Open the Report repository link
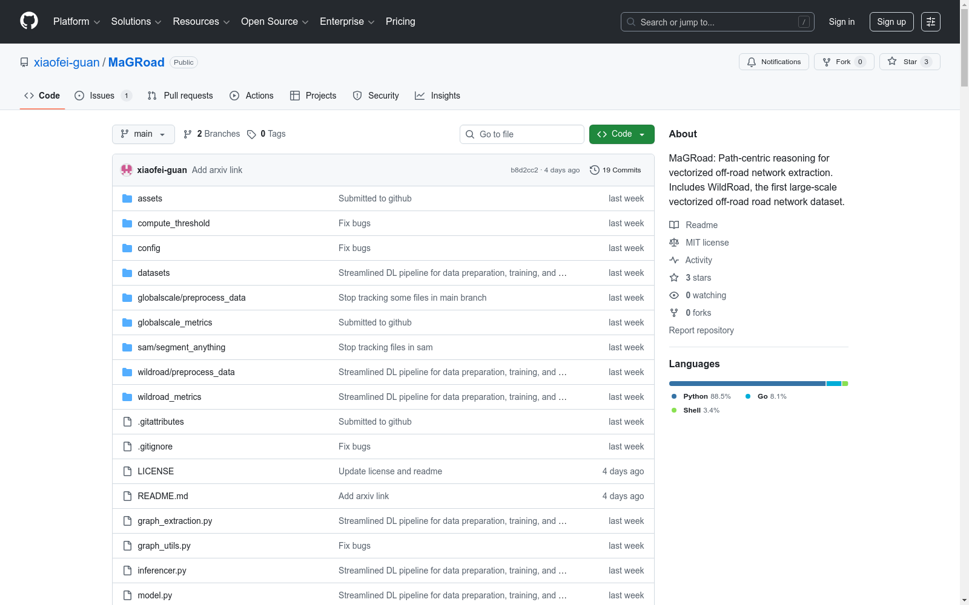This screenshot has height=605, width=969. (x=701, y=330)
